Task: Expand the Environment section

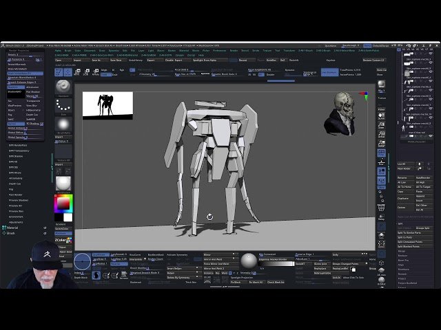Action: point(16,217)
